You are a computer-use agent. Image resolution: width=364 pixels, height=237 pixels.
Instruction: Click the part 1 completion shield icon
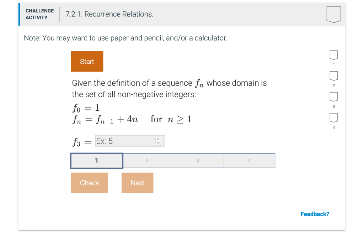pos(333,55)
